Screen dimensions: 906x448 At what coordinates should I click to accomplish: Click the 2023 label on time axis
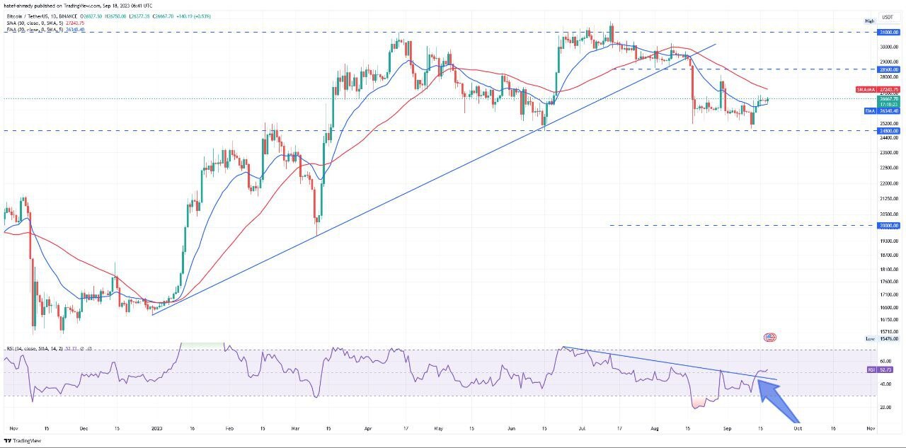157,429
